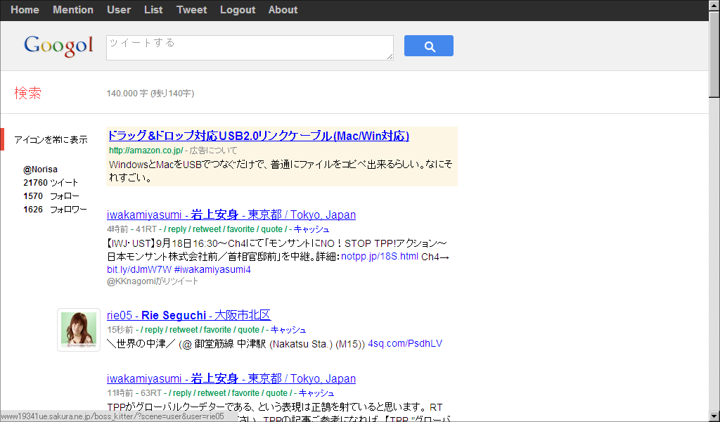Open キャッシュ for the 11時間前 tweet
The width and height of the screenshot is (720, 422).
316,392
